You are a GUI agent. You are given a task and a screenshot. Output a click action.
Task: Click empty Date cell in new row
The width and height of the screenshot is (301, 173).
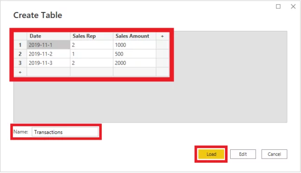click(48, 72)
